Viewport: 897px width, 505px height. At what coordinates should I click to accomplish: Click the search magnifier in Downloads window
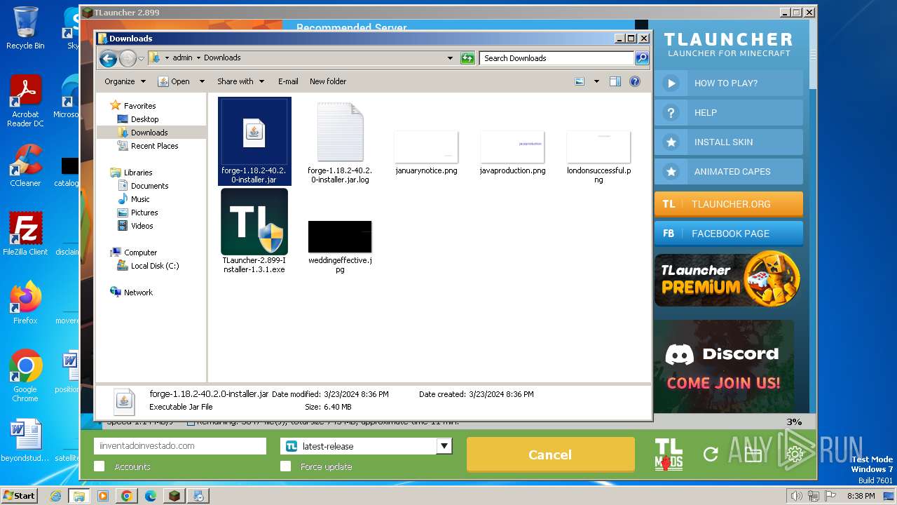click(x=641, y=58)
